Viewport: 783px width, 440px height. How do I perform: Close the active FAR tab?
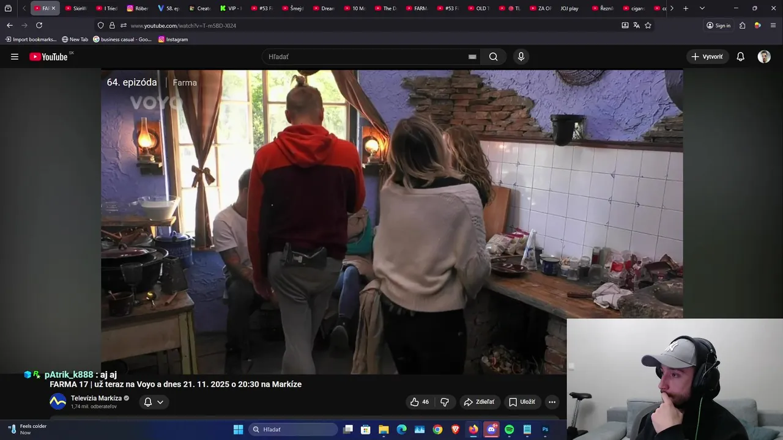(53, 9)
